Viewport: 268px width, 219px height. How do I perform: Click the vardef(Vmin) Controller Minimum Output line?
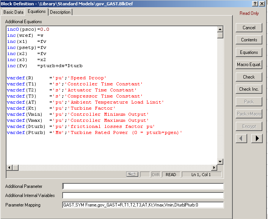(x=78, y=115)
